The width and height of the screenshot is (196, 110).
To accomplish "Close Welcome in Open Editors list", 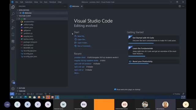I will [21, 13].
